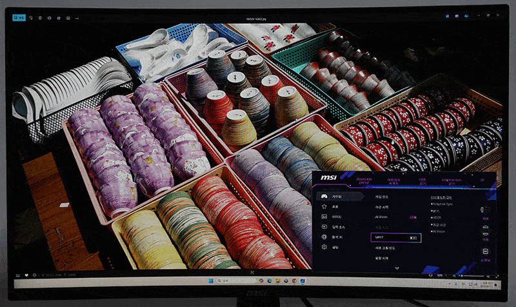Viewport: 516px width, 307px height.
Task: Click the MSI logo in the OSD header
Action: coord(328,177)
